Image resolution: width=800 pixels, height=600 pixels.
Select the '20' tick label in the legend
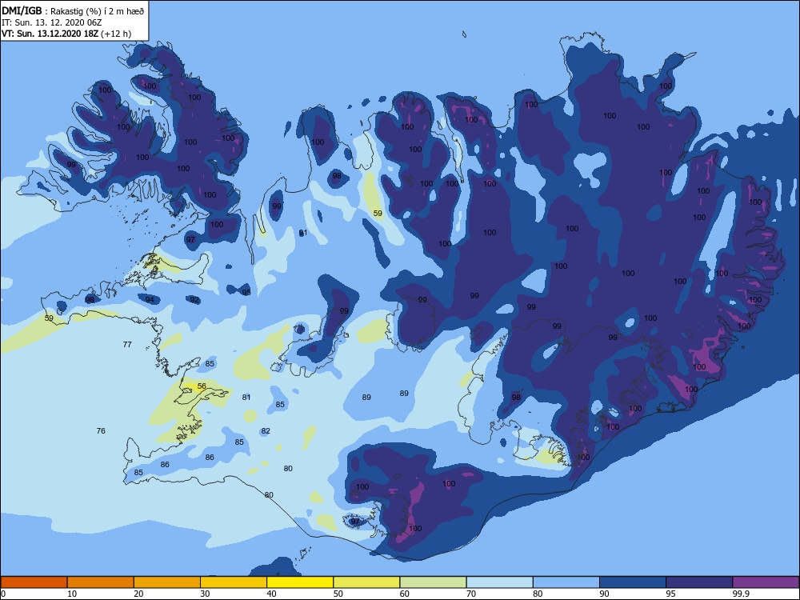(138, 594)
